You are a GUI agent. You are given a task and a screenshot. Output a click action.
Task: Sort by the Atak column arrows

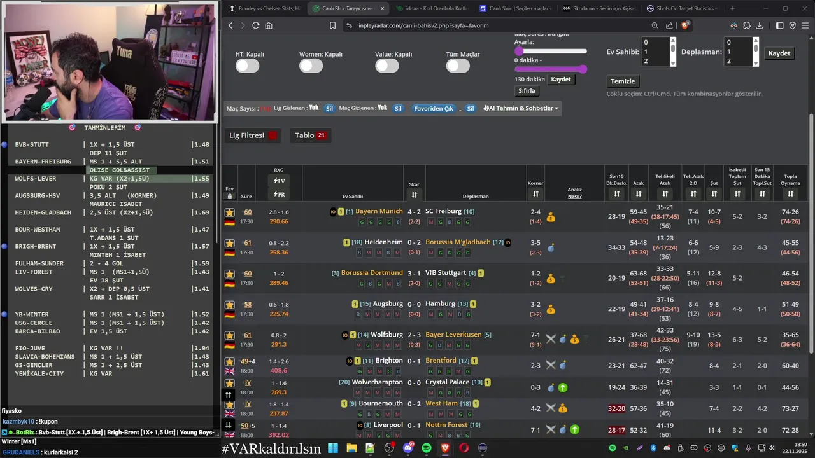pyautogui.click(x=638, y=193)
